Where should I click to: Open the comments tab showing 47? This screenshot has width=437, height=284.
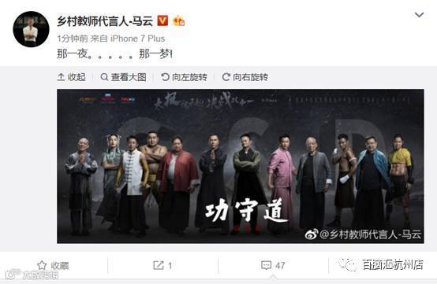tap(273, 265)
